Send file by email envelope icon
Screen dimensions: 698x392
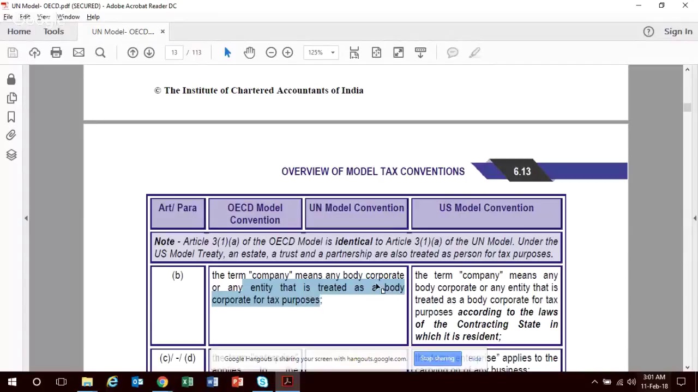pos(79,52)
